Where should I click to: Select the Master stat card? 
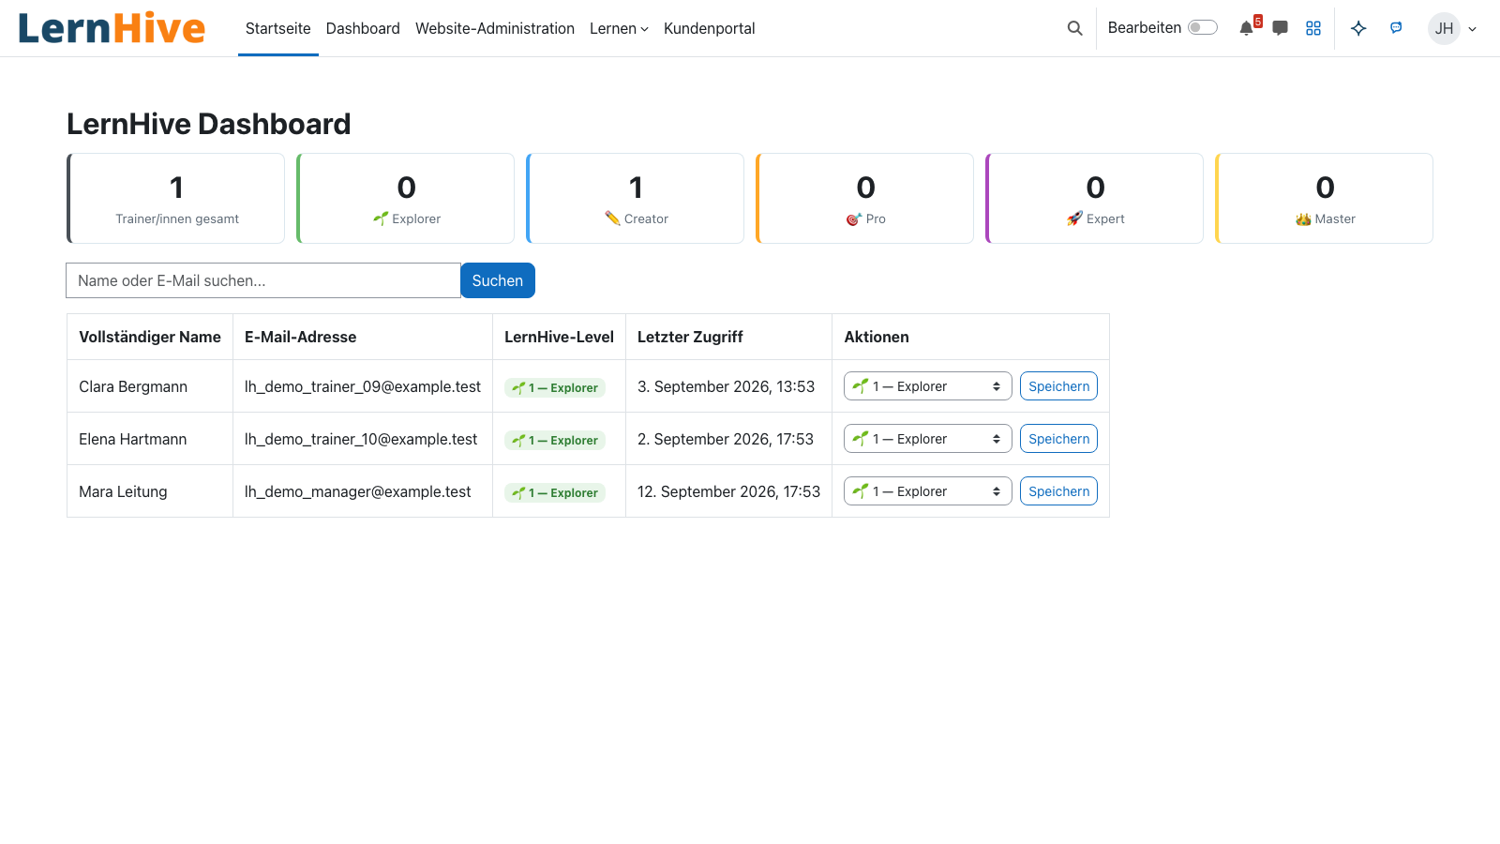[1324, 199]
